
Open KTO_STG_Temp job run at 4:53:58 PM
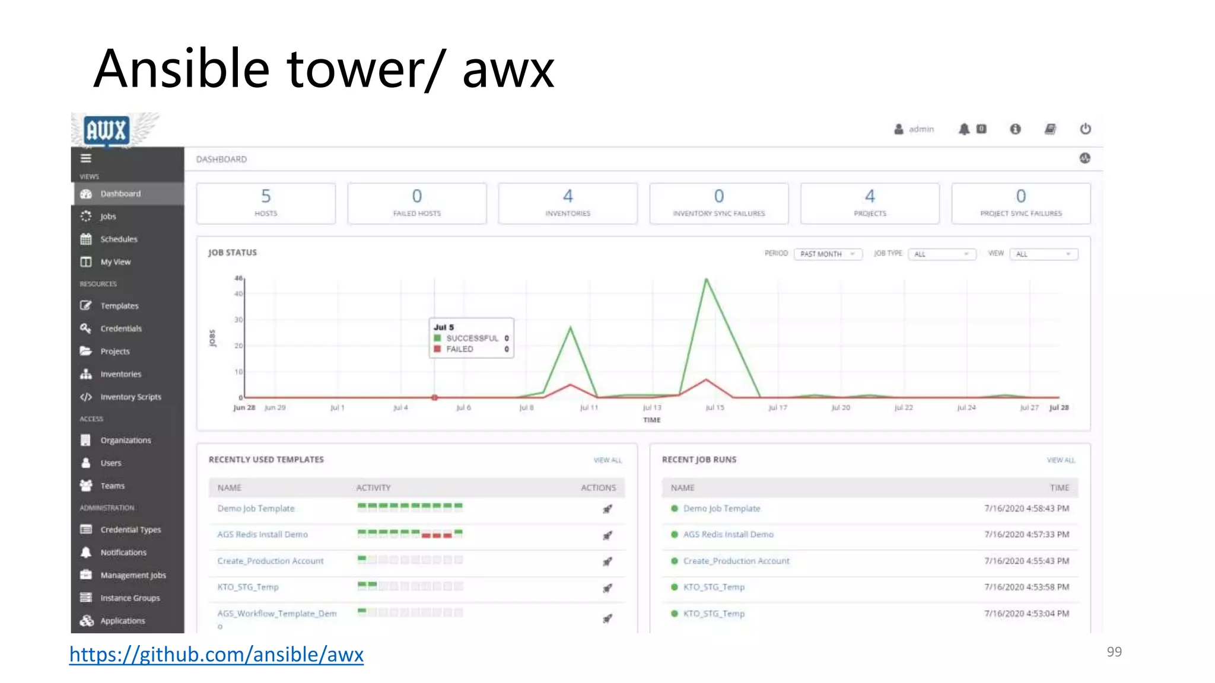[x=714, y=587]
